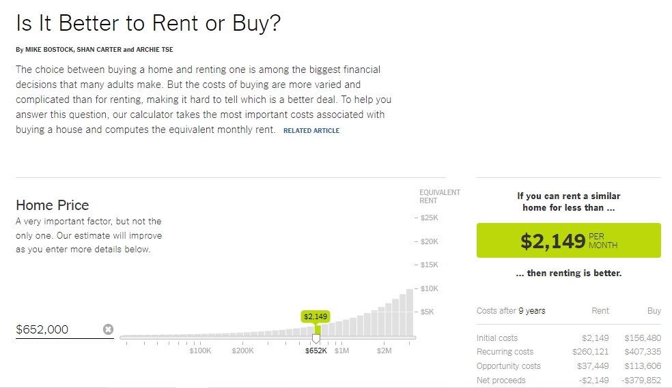This screenshot has width=672, height=388.
Task: Click author name ARCHIE TSE in byline
Action: click(154, 50)
